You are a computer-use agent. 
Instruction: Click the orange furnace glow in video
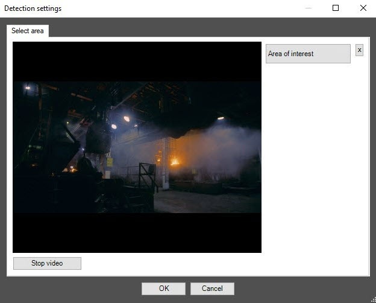click(175, 162)
